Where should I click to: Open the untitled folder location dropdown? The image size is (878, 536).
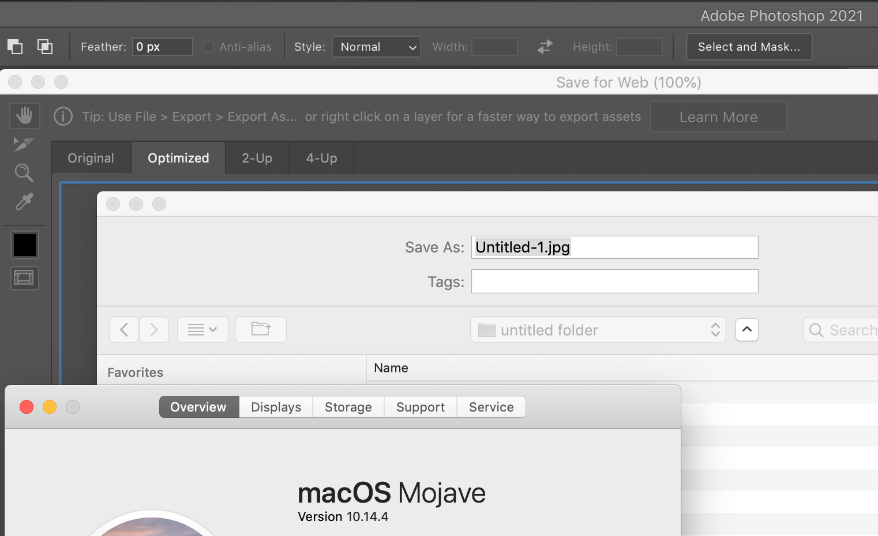598,330
